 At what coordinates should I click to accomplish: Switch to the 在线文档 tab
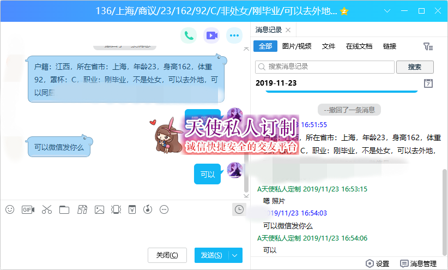pos(359,46)
